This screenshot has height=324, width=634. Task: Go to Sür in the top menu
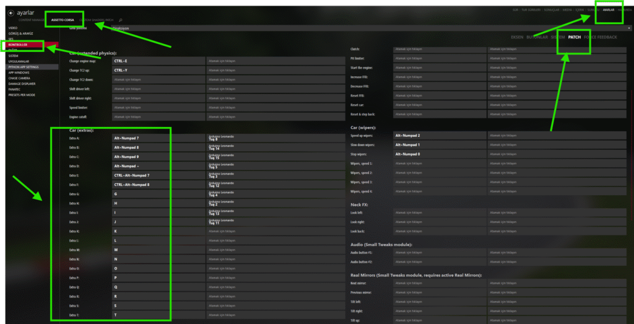pyautogui.click(x=515, y=10)
